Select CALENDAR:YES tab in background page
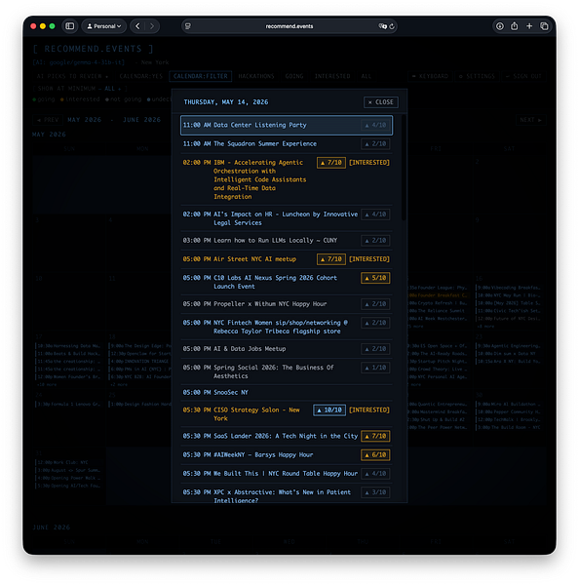579x585 pixels. coord(141,76)
